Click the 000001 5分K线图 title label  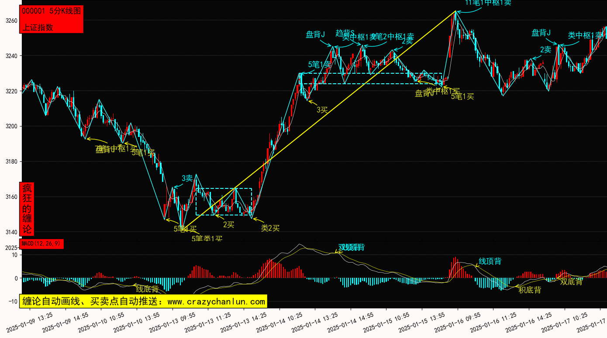[x=51, y=11]
